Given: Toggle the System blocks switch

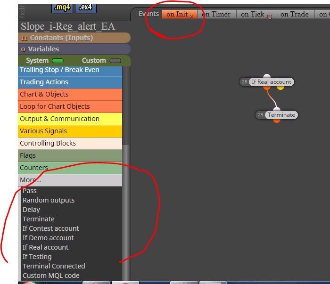Looking at the screenshot, I should 58,61.
